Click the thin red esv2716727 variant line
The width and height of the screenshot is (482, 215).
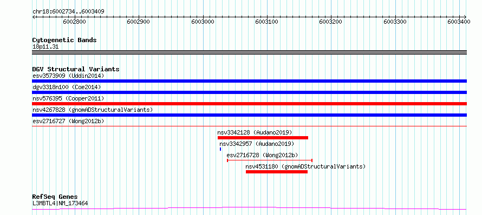coord(249,126)
